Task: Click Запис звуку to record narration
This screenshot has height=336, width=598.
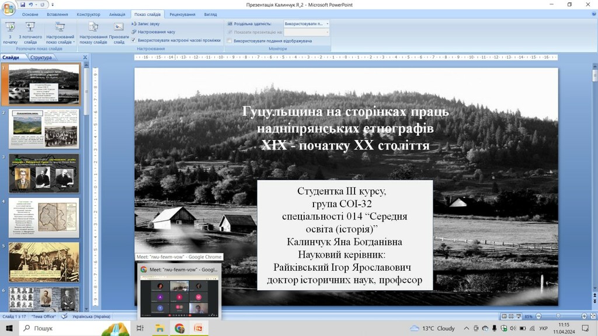Action: [x=148, y=24]
